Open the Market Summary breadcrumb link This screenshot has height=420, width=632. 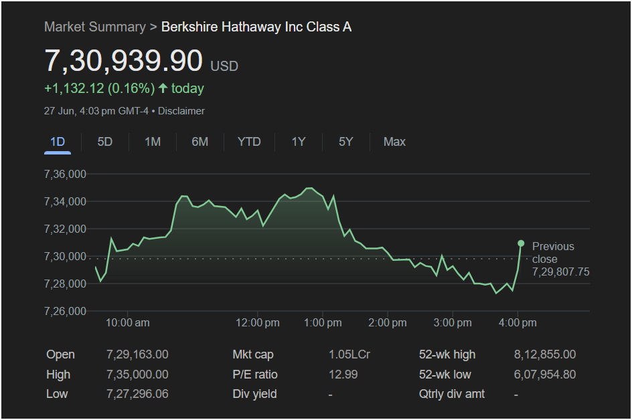coord(94,27)
